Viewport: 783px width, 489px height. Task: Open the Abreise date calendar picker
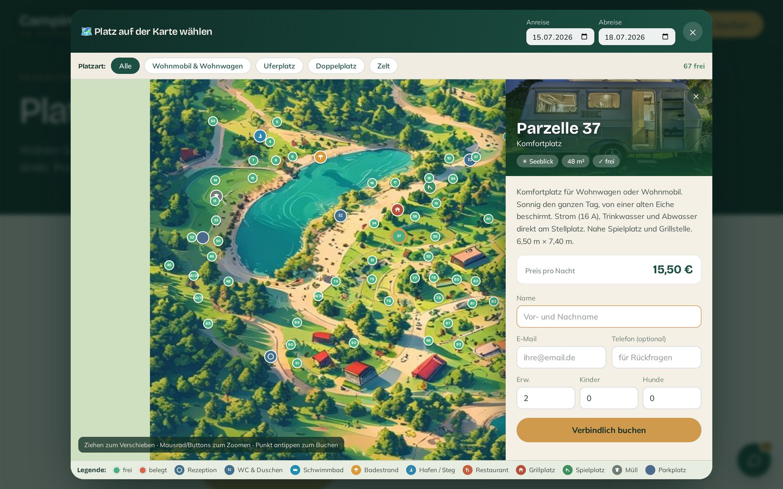(665, 37)
